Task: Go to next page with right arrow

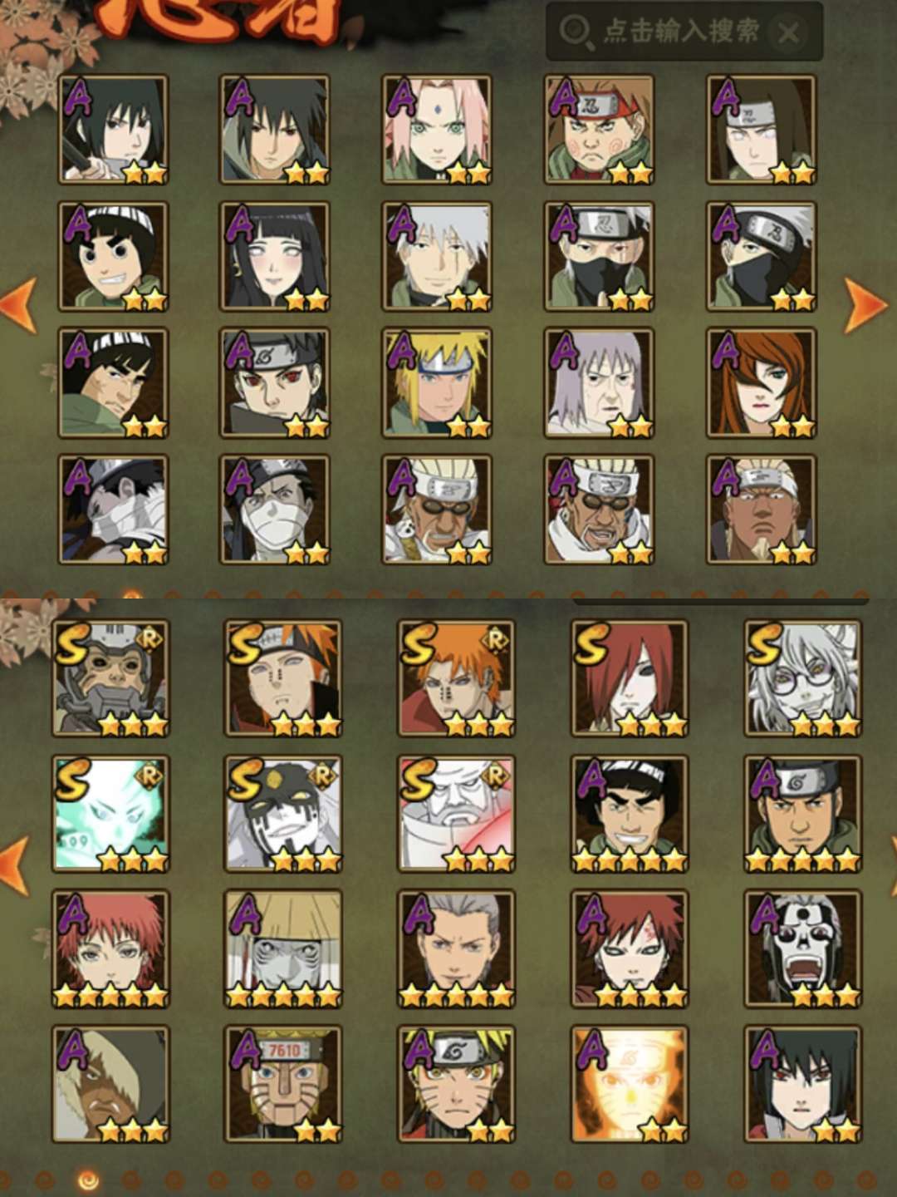Action: (x=865, y=305)
